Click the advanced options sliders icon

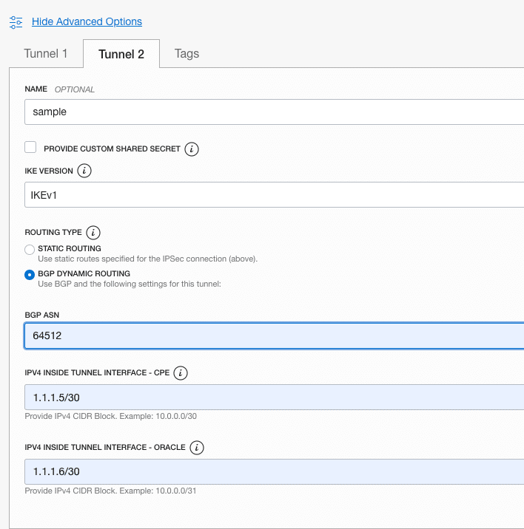(16, 22)
